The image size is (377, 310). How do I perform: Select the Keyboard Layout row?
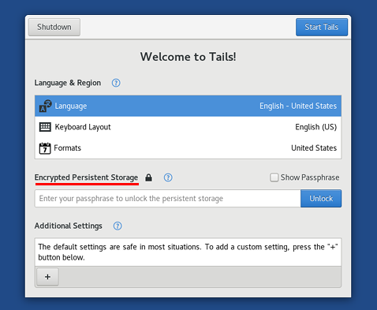pos(188,127)
